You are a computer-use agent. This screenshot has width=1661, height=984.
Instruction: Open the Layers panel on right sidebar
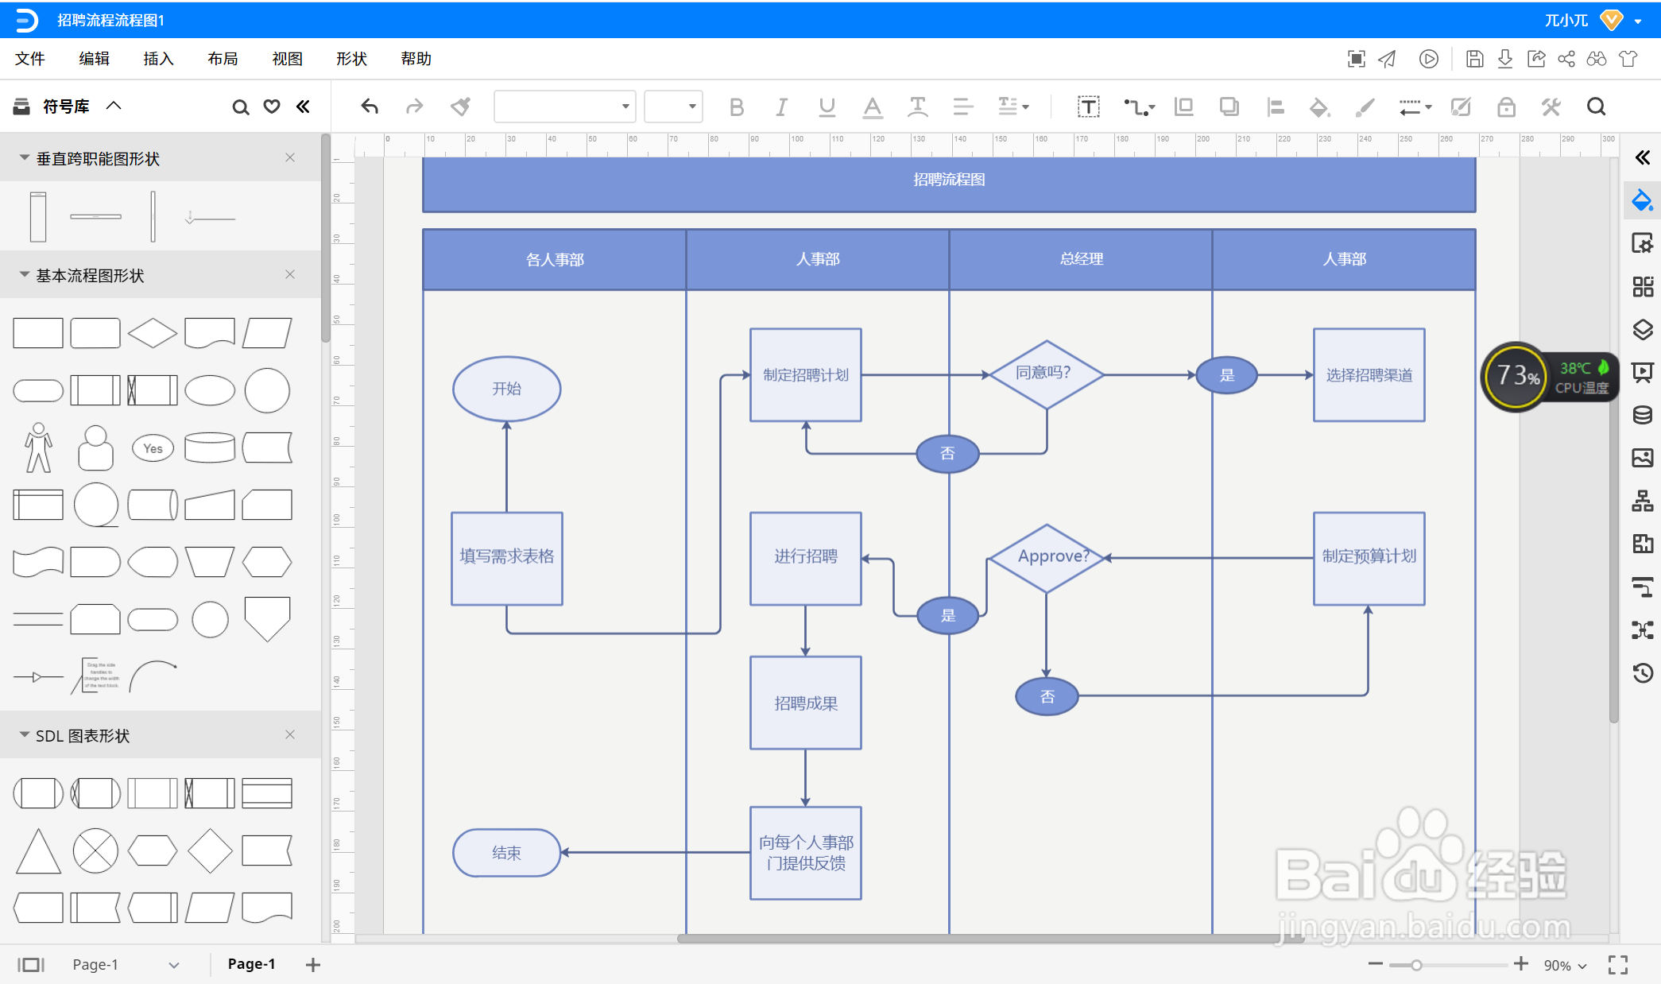click(1643, 329)
